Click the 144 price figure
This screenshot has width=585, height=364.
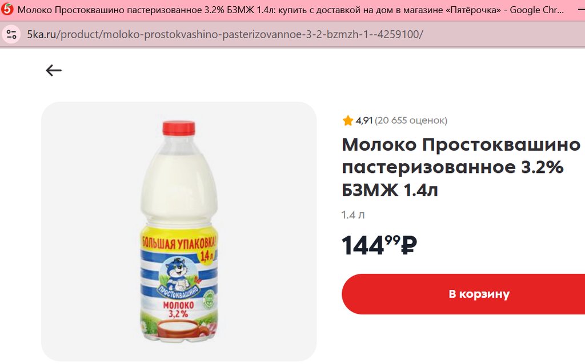363,245
